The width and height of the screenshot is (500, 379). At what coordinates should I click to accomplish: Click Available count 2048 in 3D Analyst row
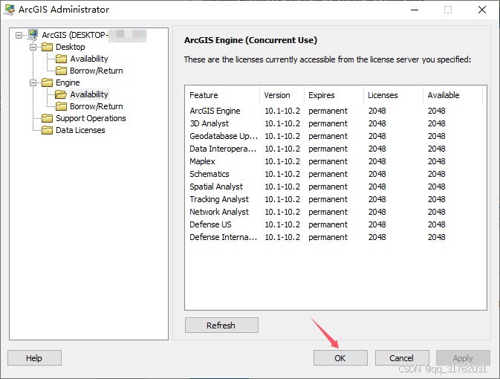[x=437, y=123]
